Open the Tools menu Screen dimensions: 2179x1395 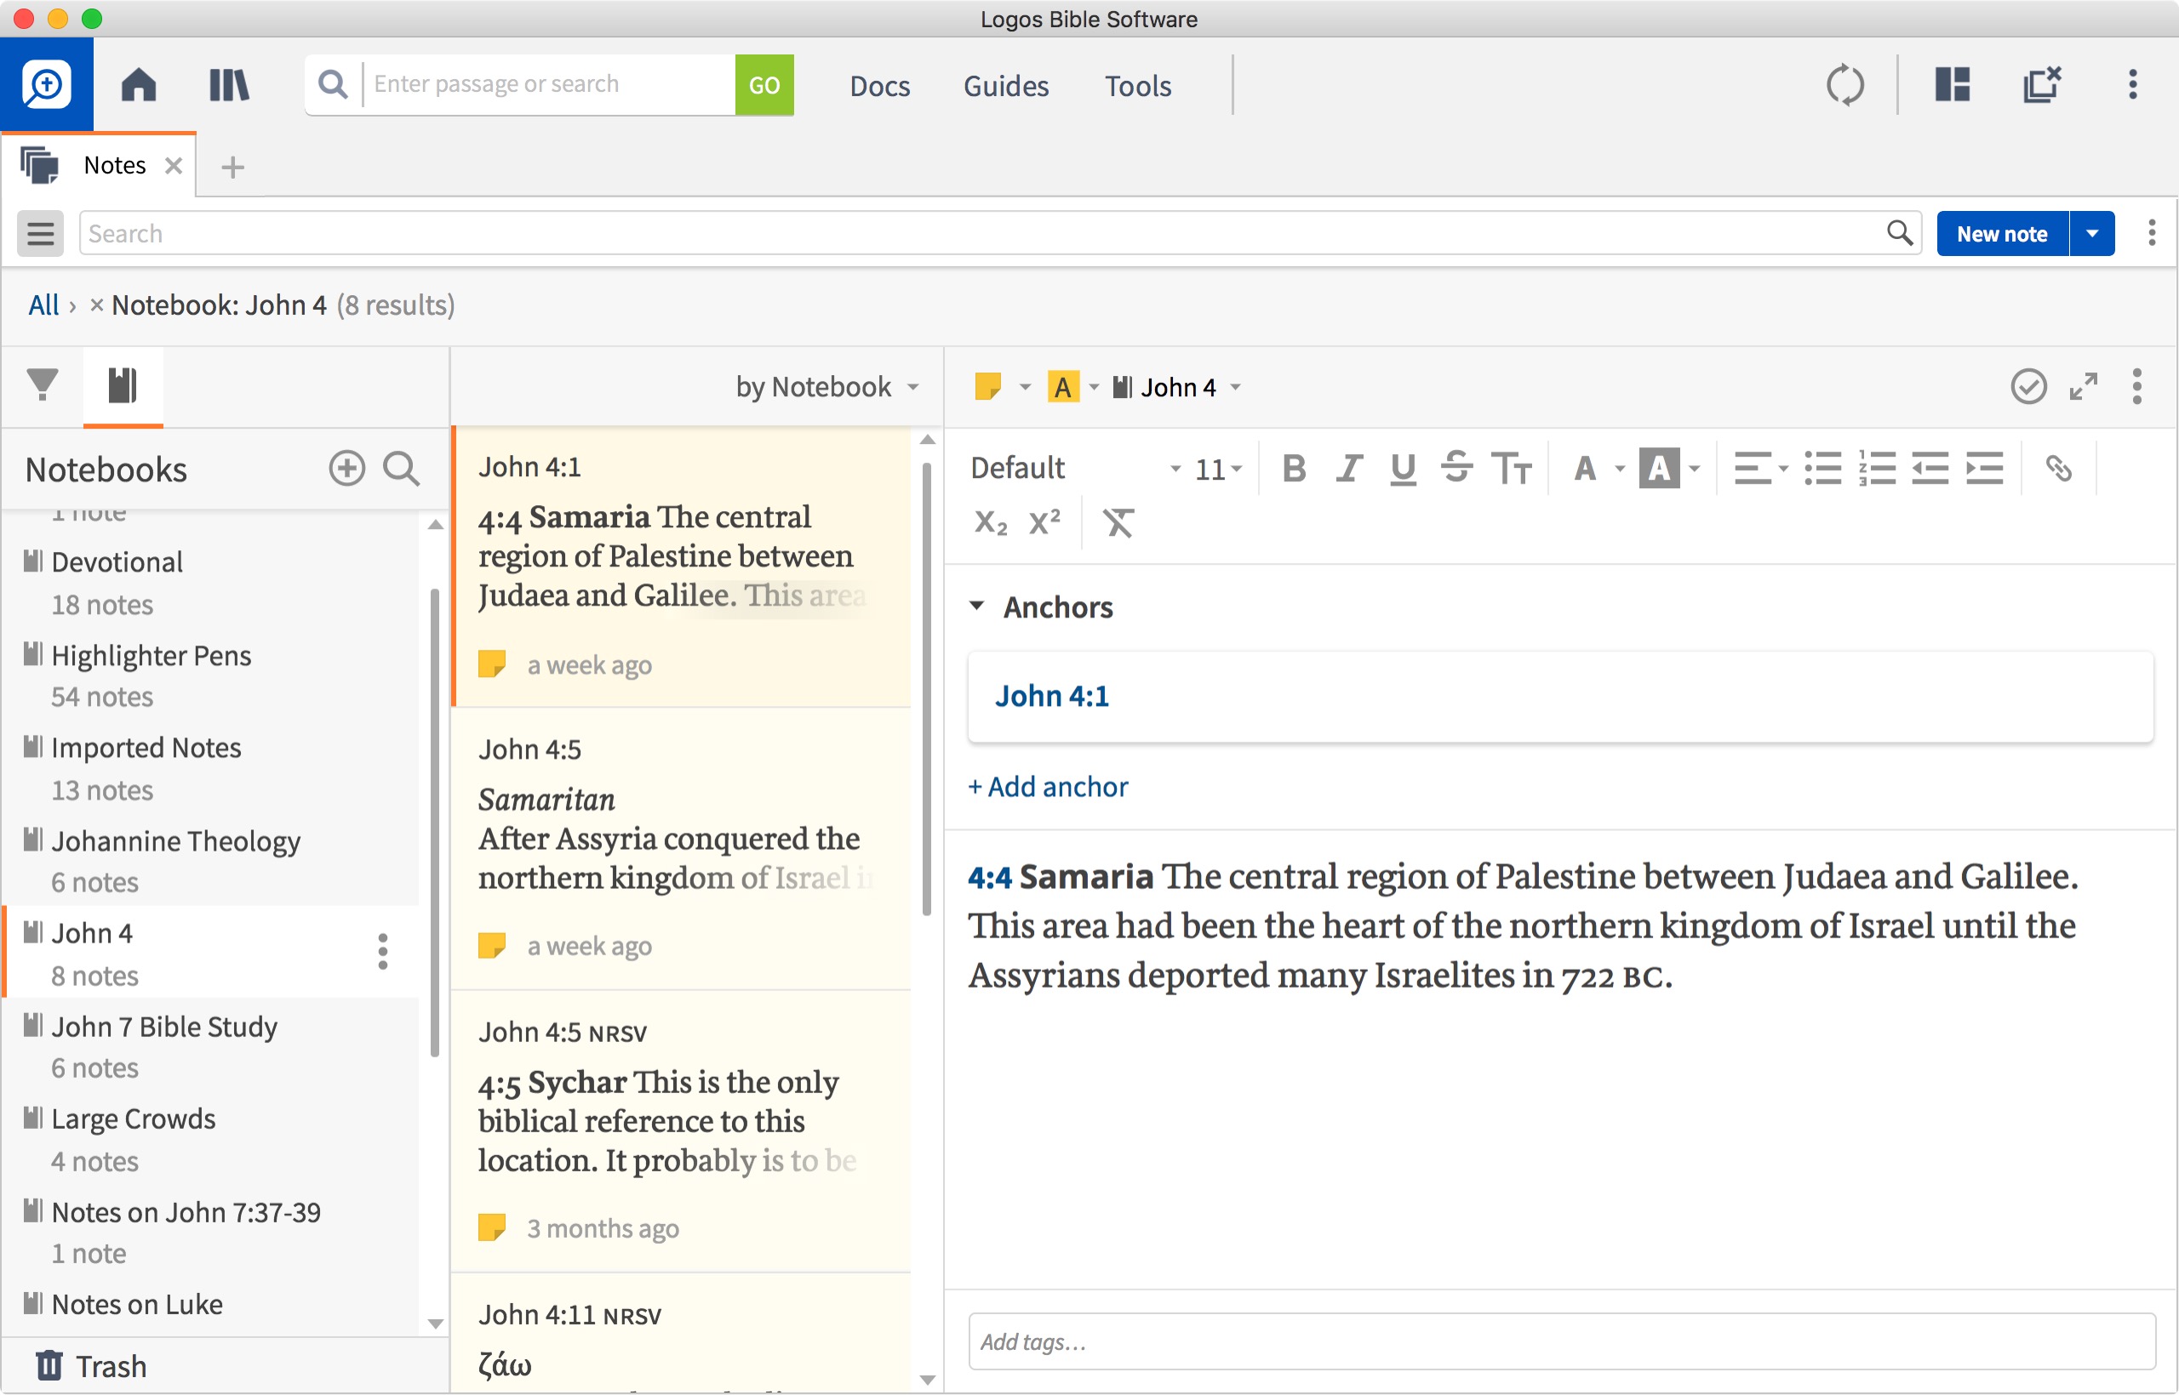click(x=1137, y=86)
